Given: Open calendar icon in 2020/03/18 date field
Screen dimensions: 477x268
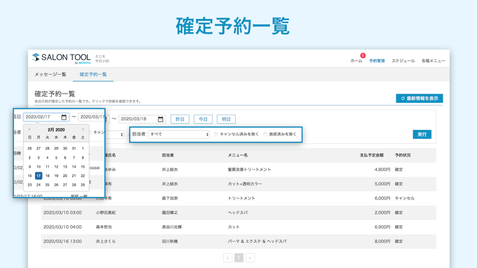Looking at the screenshot, I should (161, 119).
